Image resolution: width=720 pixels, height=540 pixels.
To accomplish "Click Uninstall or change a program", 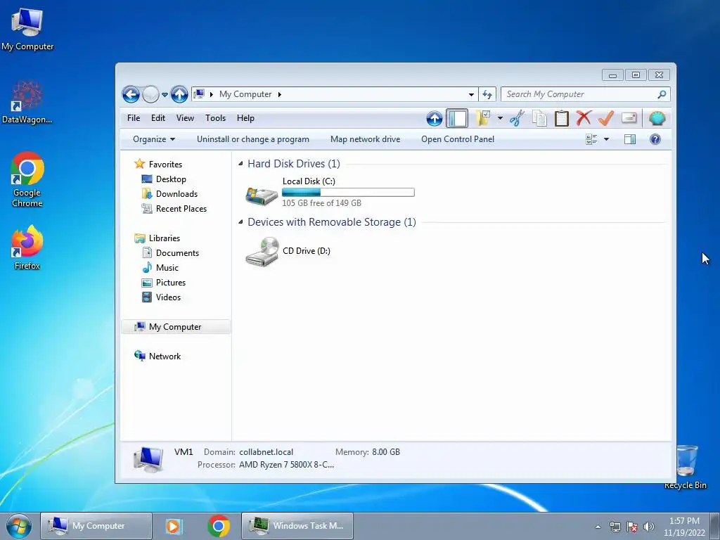I will click(253, 139).
